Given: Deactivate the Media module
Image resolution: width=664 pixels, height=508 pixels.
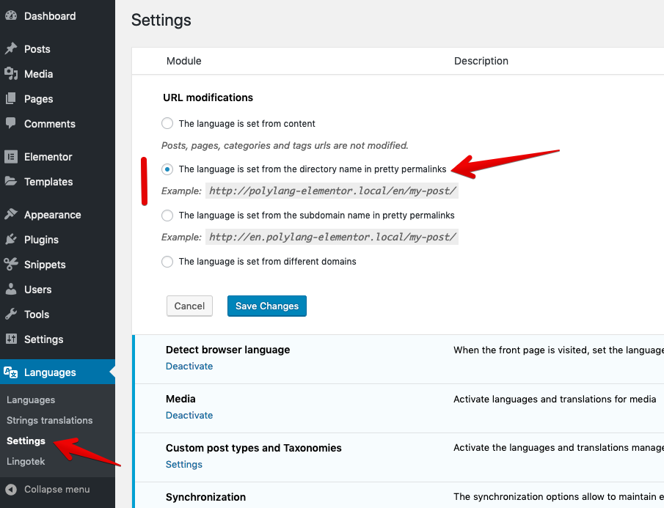Looking at the screenshot, I should (189, 415).
